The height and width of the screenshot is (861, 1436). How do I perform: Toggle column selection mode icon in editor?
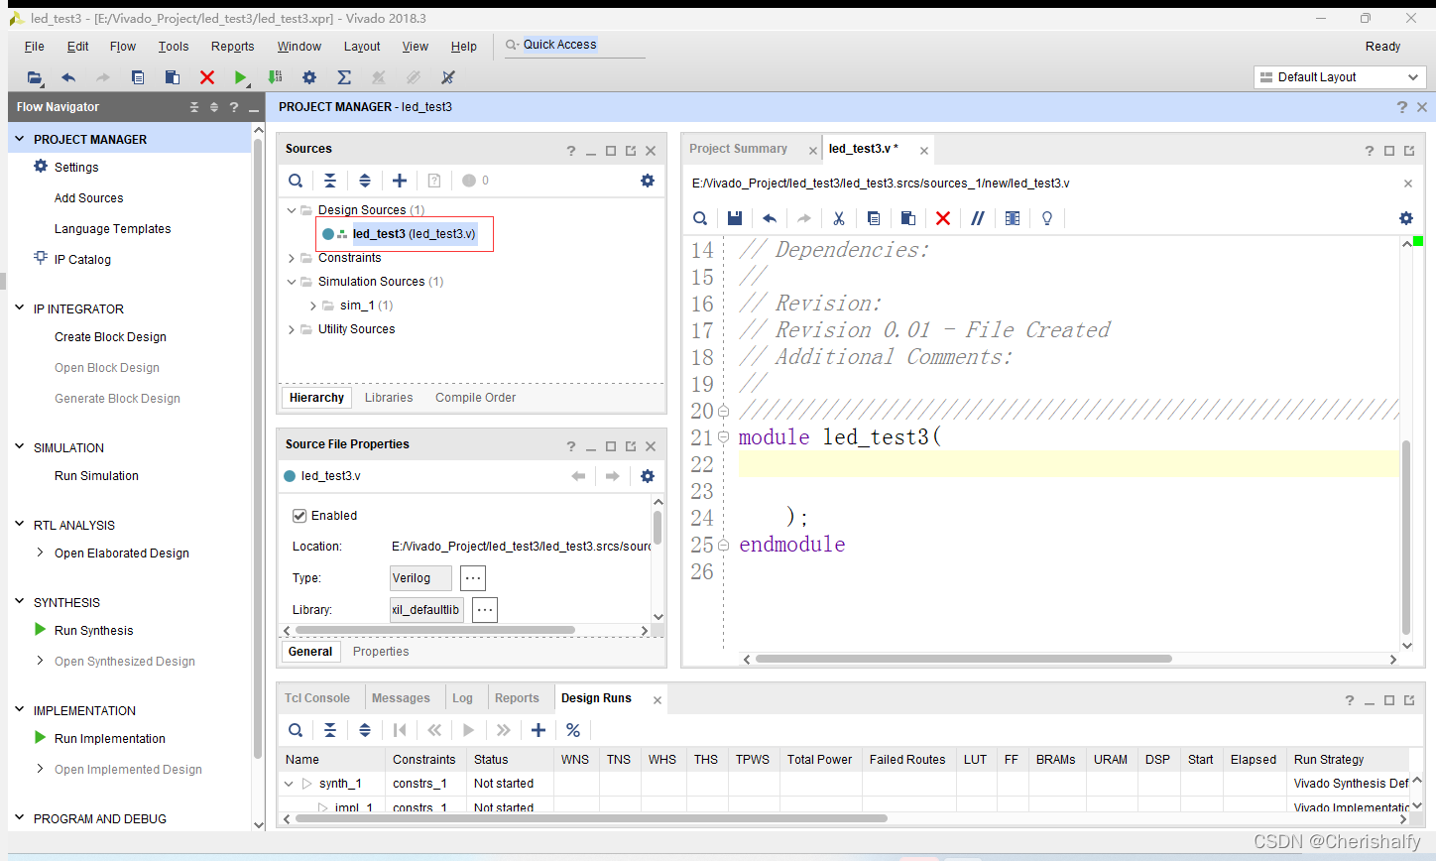1013,218
